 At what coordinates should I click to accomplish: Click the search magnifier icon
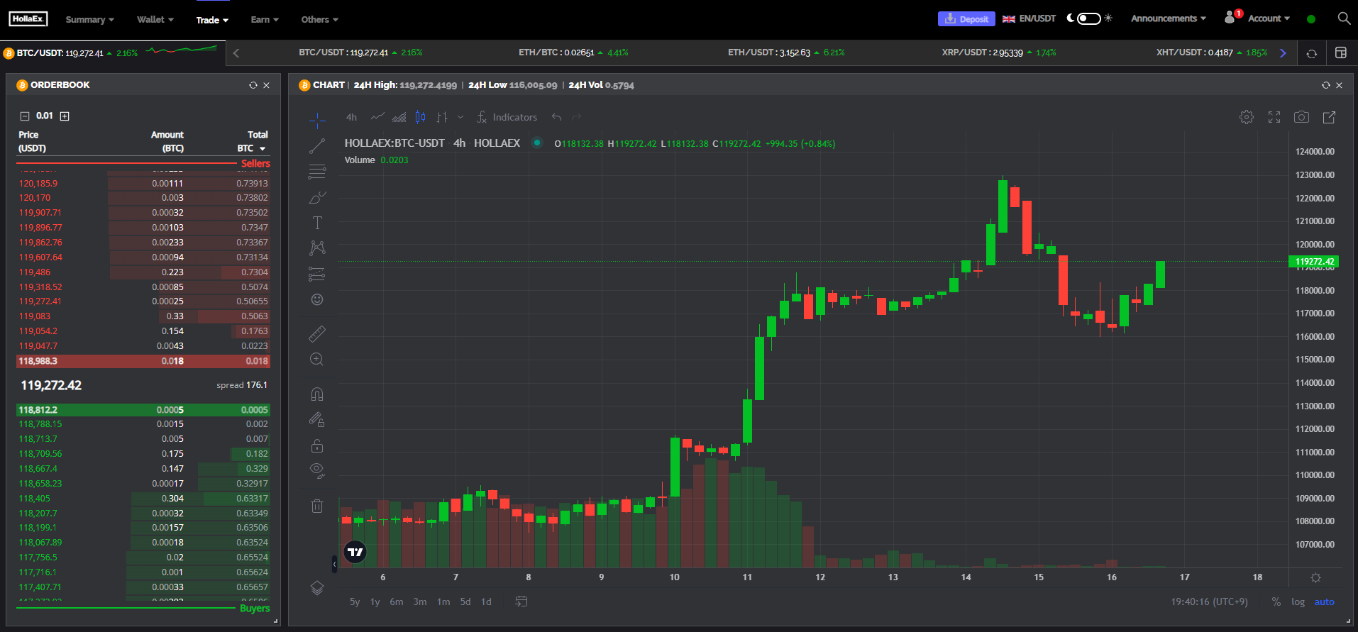(1344, 18)
